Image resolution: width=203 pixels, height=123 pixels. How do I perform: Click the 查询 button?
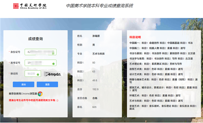point(24,84)
